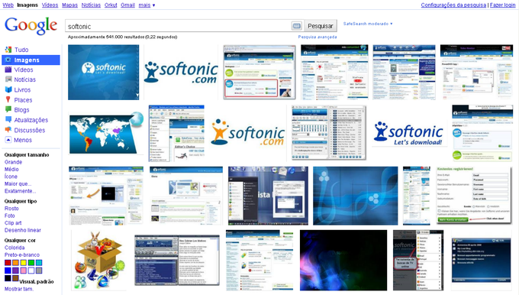The image size is (519, 295).
Task: Pick the brown color swatch
Action: pos(15,278)
